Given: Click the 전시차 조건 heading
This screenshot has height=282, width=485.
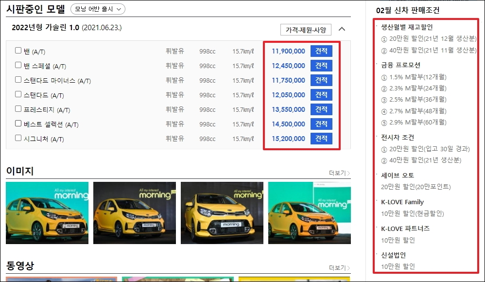Looking at the screenshot, I should (398, 138).
